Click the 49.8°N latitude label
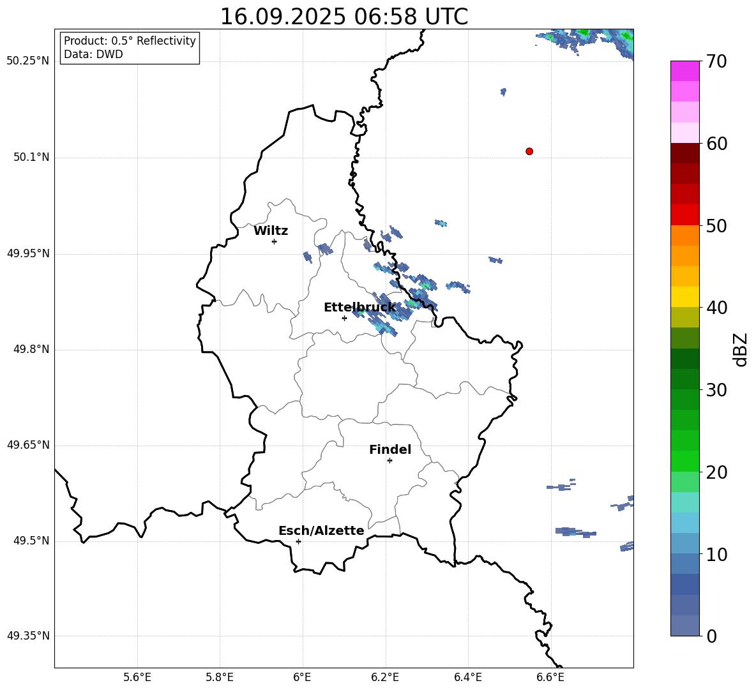Viewport: 756px width, 690px height. 32,349
